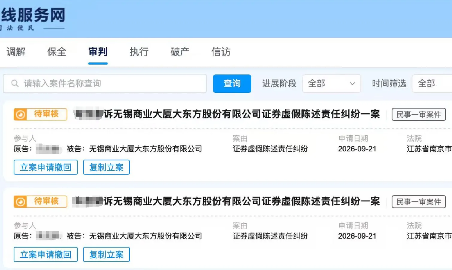Open the 信访 tab

point(221,52)
